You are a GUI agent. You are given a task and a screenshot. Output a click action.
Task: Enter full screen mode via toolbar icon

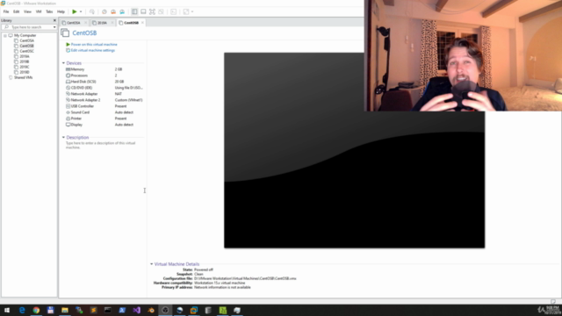tap(152, 11)
